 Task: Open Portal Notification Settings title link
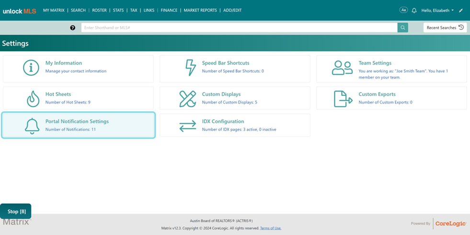pos(77,121)
